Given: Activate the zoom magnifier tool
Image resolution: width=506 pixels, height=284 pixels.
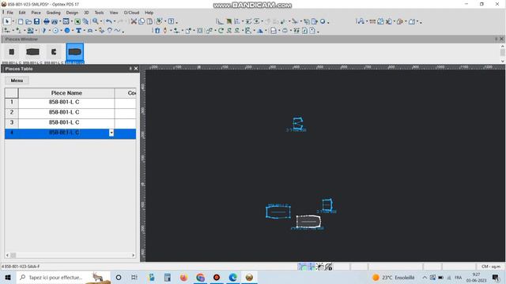Looking at the screenshot, I should point(96,21).
